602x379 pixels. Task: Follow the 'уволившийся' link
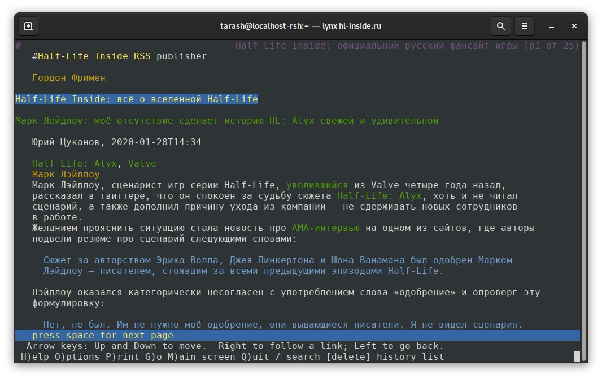tap(317, 185)
